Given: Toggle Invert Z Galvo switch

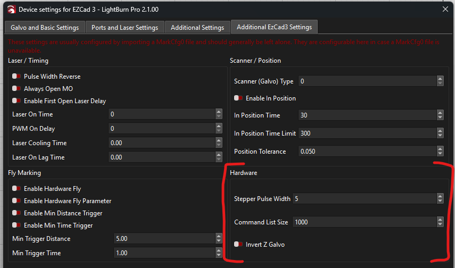Looking at the screenshot, I should pos(238,244).
